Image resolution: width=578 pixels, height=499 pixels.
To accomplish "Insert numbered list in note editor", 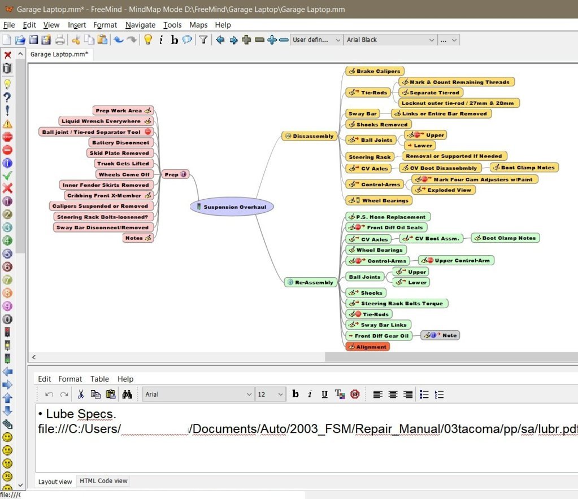I will click(439, 395).
